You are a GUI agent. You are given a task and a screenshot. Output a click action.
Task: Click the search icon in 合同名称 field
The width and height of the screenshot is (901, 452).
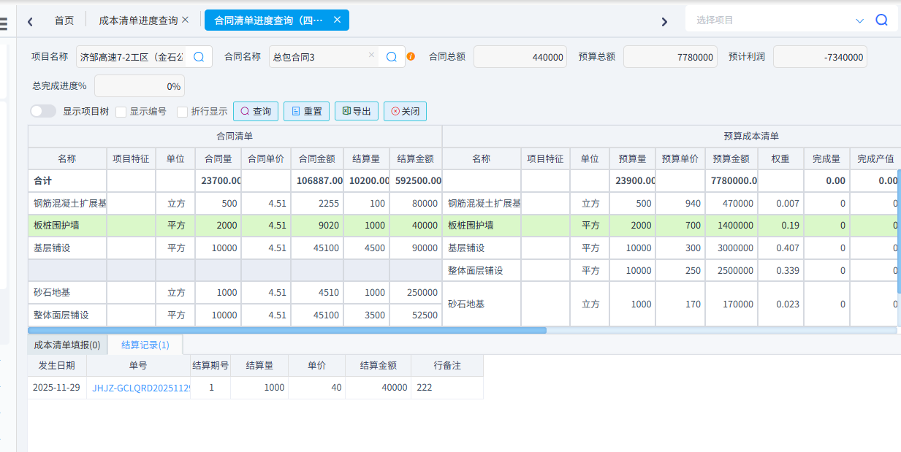[392, 57]
